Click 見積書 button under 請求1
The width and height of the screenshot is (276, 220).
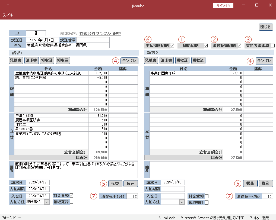click(x=16, y=60)
